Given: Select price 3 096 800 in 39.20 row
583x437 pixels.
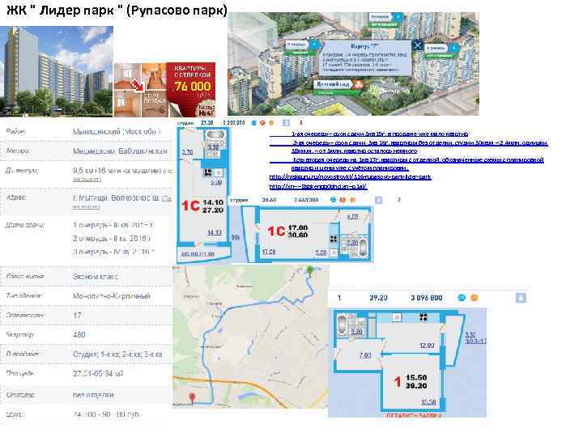Looking at the screenshot, I should [427, 298].
